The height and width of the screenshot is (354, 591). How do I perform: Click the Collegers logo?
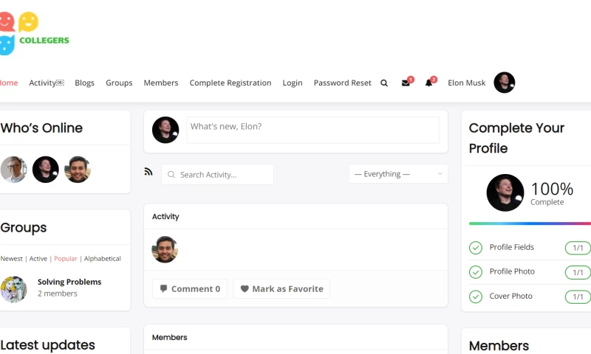point(33,33)
